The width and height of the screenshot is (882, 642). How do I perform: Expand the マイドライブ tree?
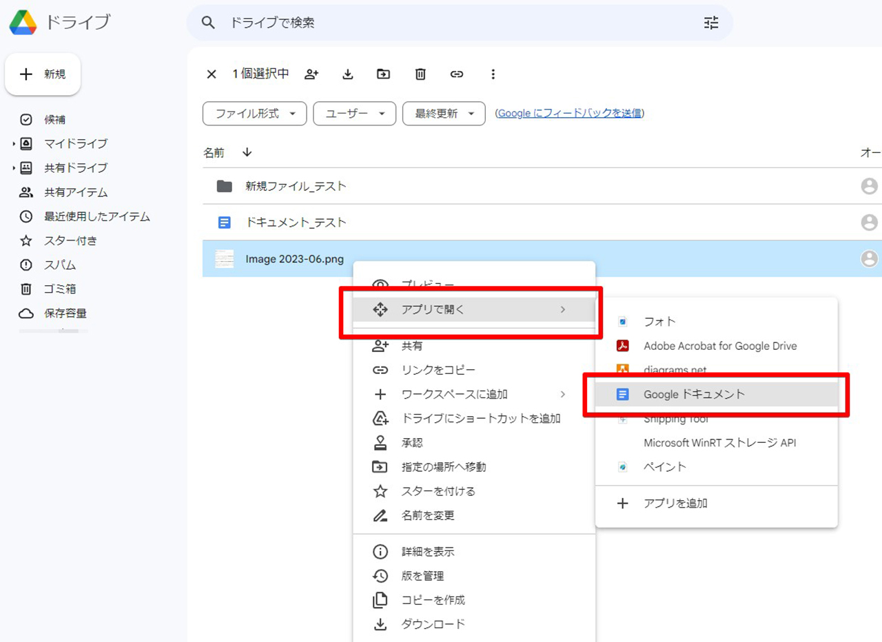click(x=14, y=144)
